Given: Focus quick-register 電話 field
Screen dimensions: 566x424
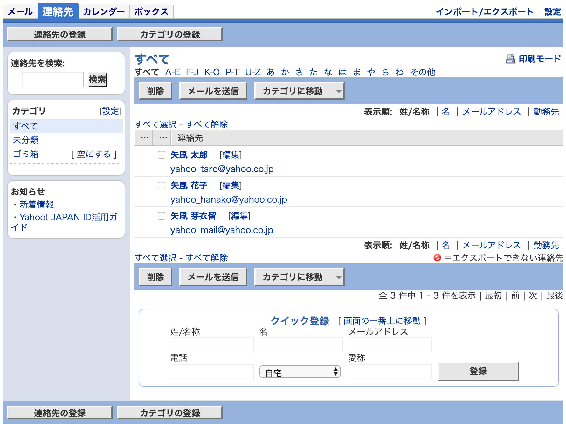Looking at the screenshot, I should [x=212, y=372].
